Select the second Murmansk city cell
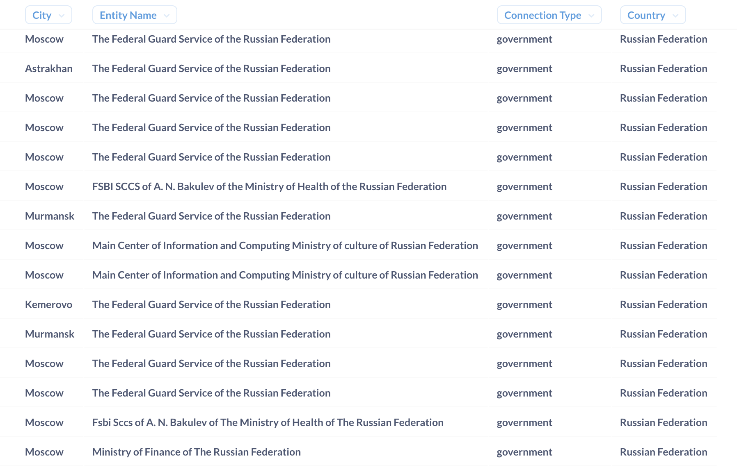Image resolution: width=737 pixels, height=467 pixels. (49, 334)
